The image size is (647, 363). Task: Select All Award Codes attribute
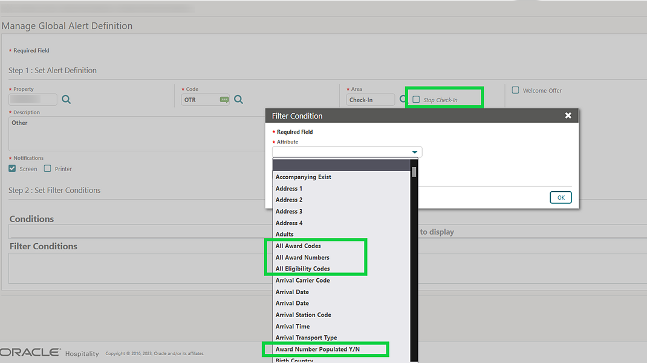pyautogui.click(x=342, y=246)
